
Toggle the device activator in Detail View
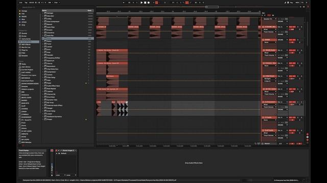point(56,150)
